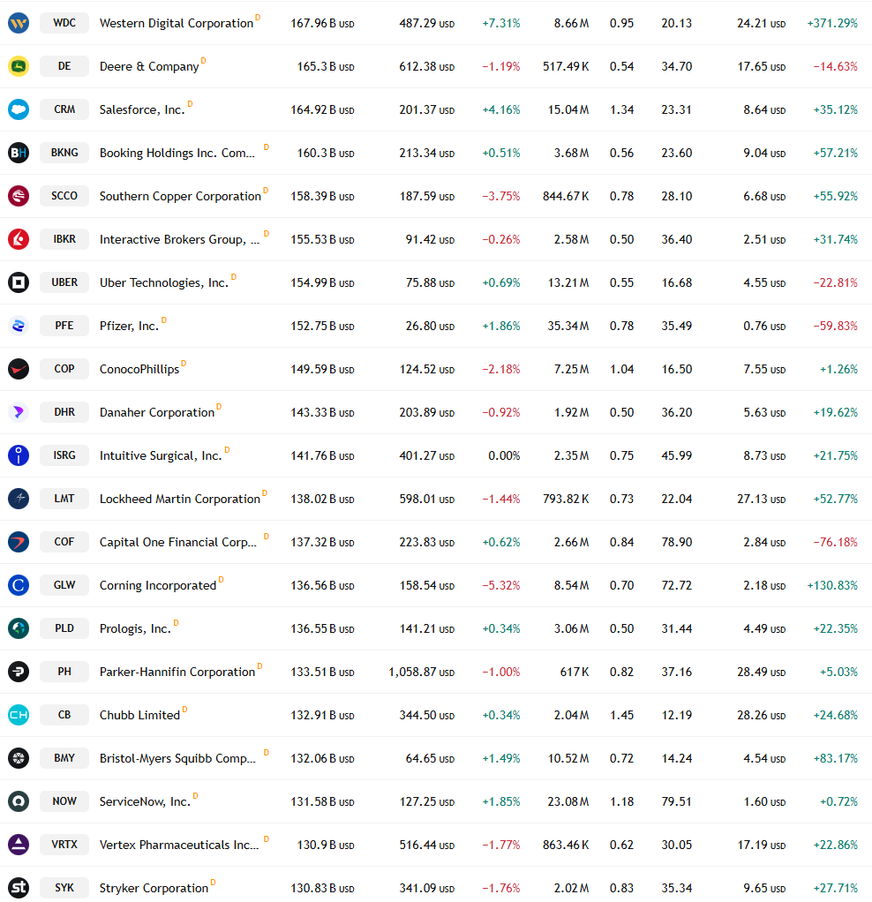Click the Pfizer logo icon
The width and height of the screenshot is (872, 902).
pyautogui.click(x=19, y=326)
